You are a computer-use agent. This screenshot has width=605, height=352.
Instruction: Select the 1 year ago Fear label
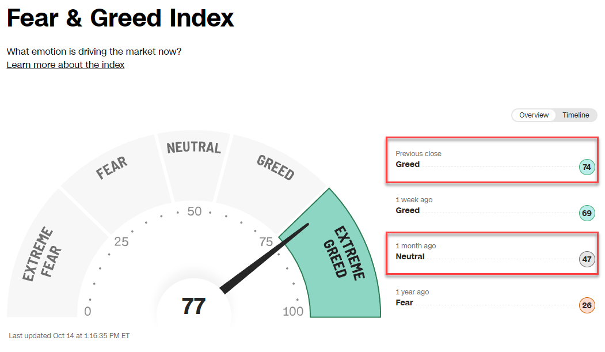point(404,303)
